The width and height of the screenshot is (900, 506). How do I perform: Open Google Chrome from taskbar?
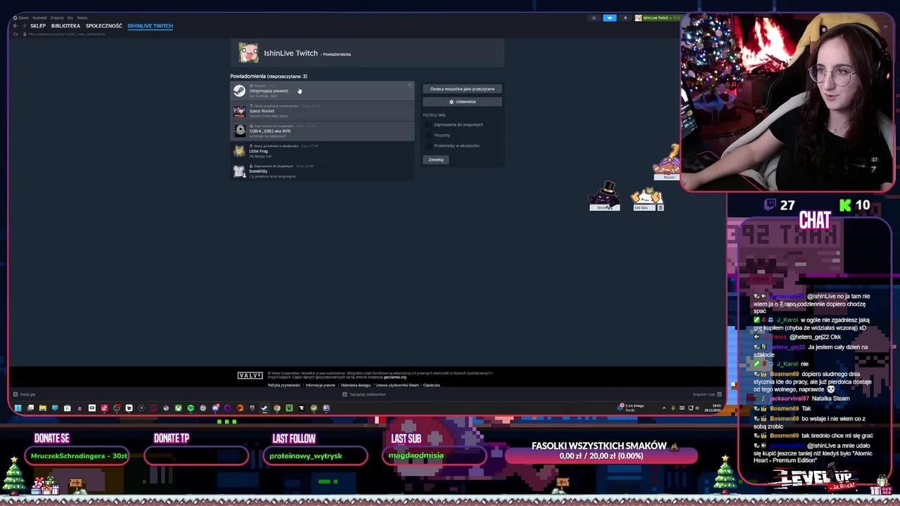(277, 408)
